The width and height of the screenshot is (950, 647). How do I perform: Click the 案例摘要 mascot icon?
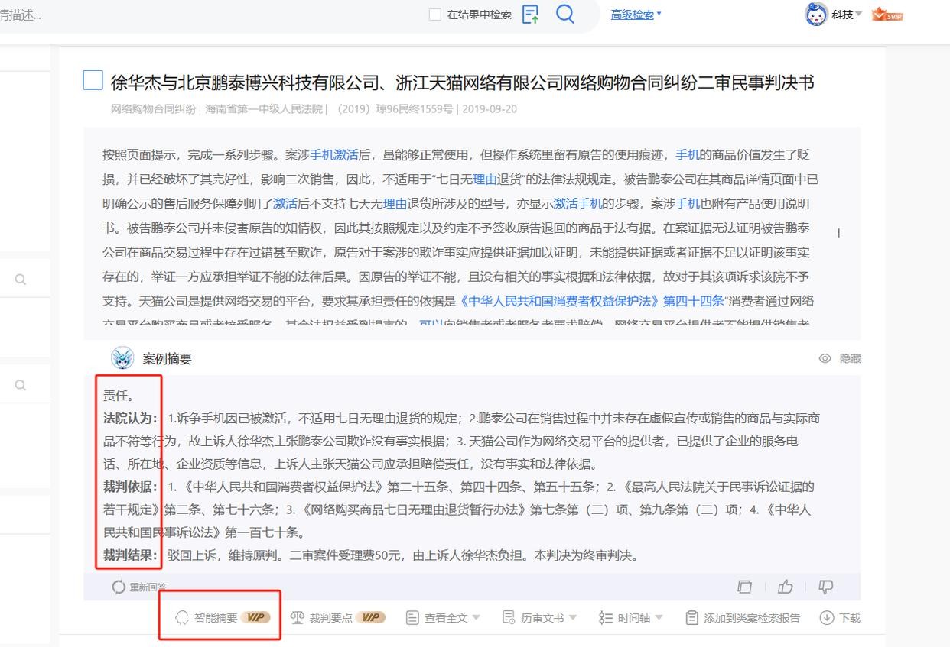(x=122, y=358)
